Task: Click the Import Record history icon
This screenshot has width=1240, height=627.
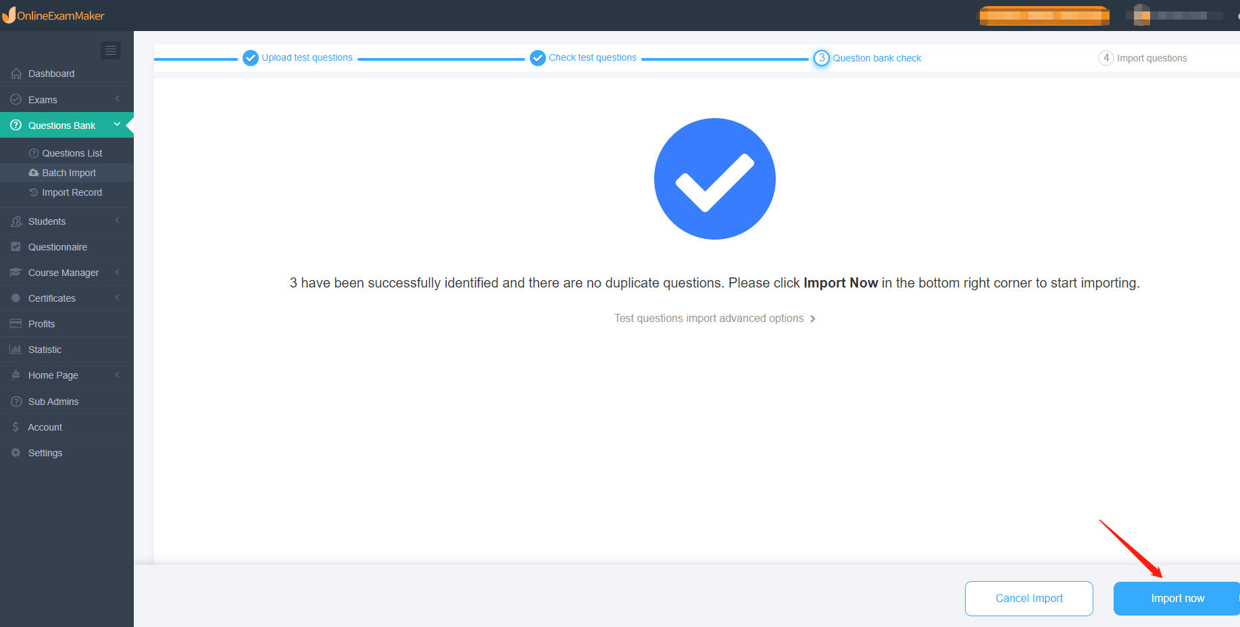Action: tap(34, 192)
